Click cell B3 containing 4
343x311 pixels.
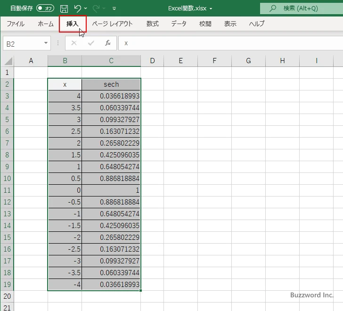pyautogui.click(x=65, y=96)
